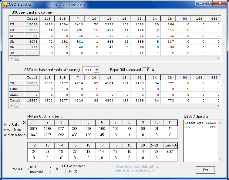Click scroll down arrow in QSOs / Operator list
This screenshot has height=180, width=229.
[x=220, y=159]
